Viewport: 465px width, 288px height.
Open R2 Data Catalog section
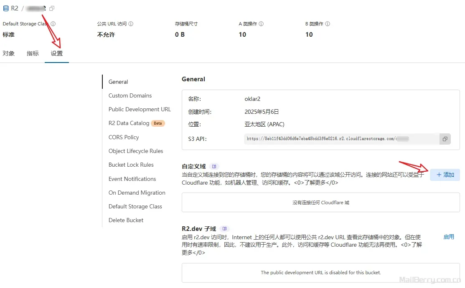[x=129, y=123]
